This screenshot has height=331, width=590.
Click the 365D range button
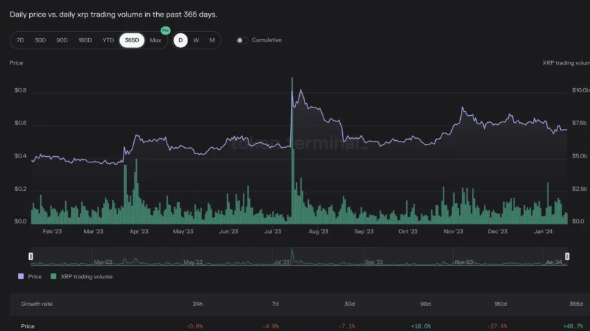click(x=130, y=40)
